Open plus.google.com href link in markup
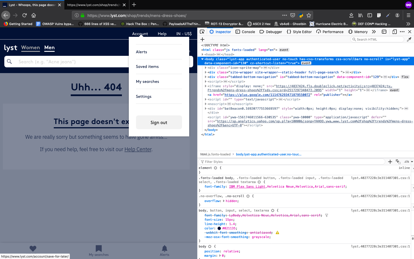 click(267, 95)
